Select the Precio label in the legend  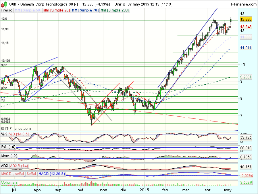coord(7,10)
